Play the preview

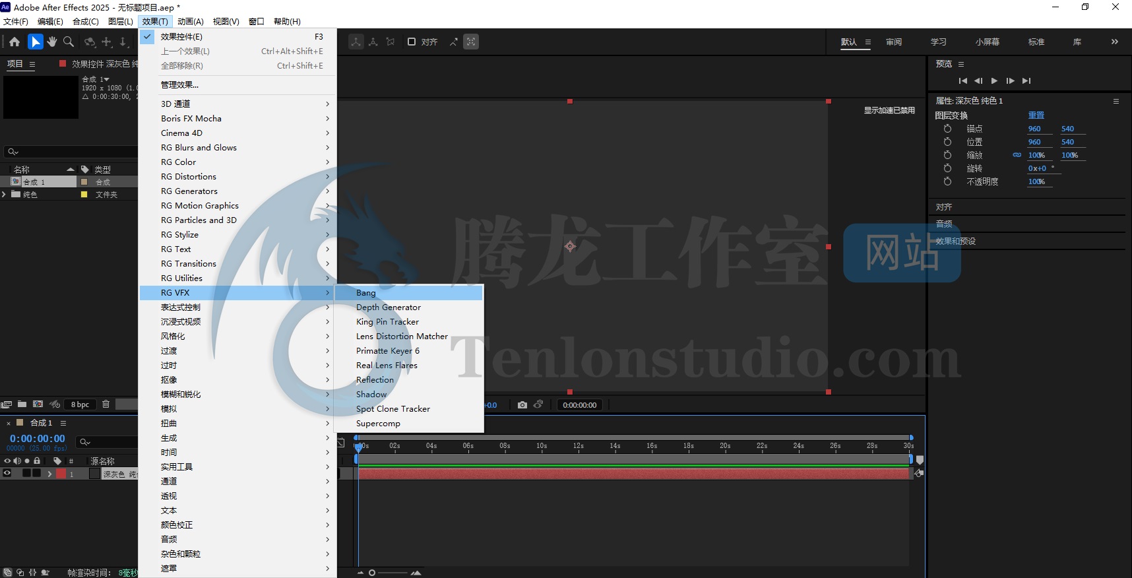pyautogui.click(x=994, y=81)
